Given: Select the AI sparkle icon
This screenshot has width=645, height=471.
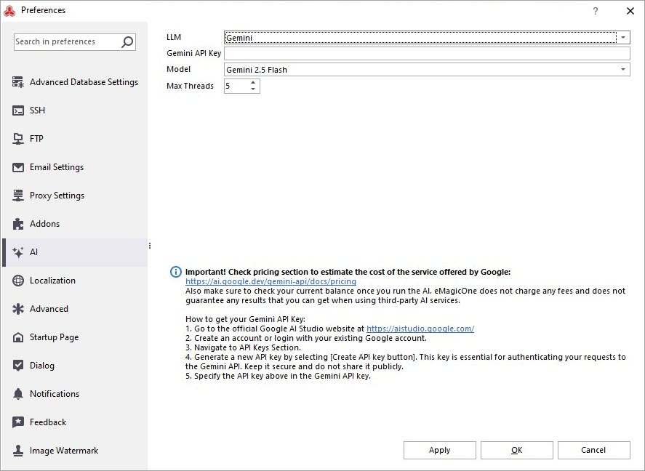Looking at the screenshot, I should click(x=17, y=252).
